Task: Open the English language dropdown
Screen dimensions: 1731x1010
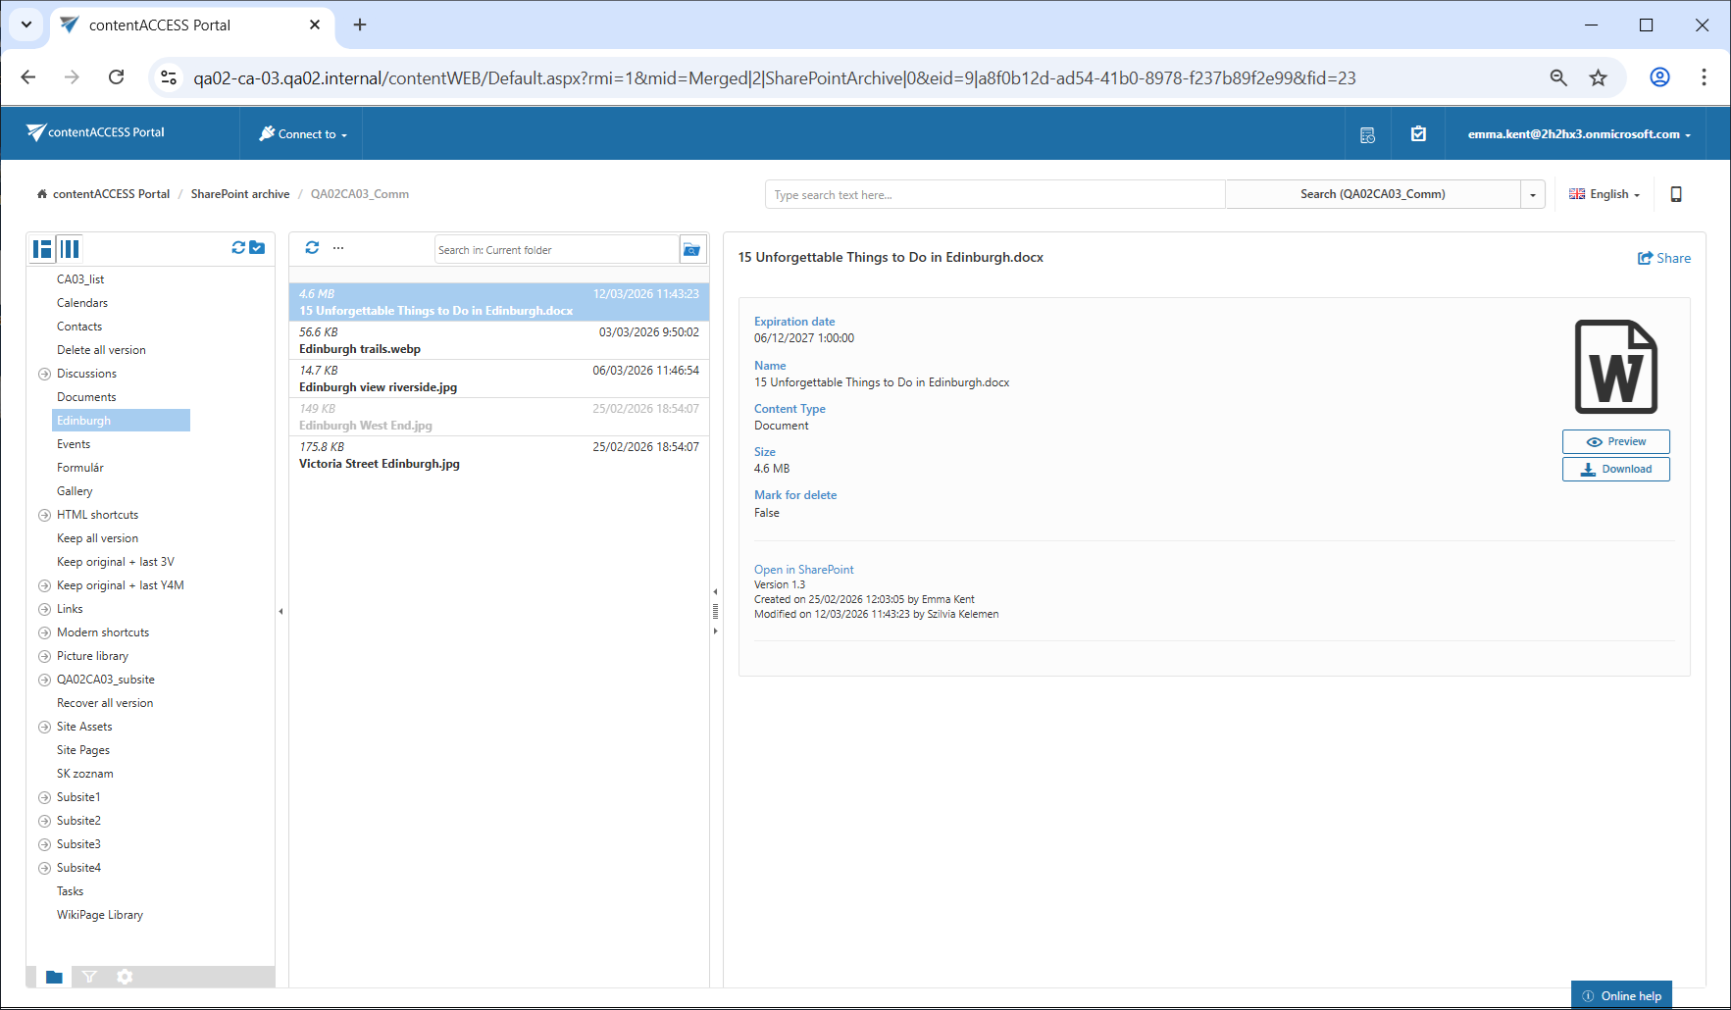Action: [1604, 194]
